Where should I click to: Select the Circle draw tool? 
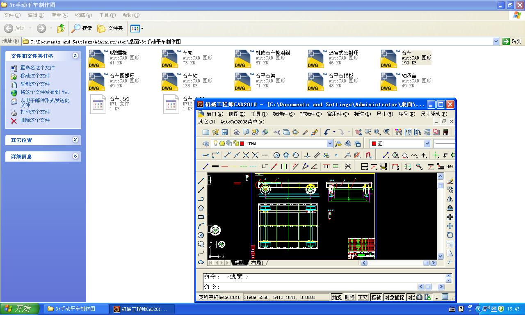(201, 235)
